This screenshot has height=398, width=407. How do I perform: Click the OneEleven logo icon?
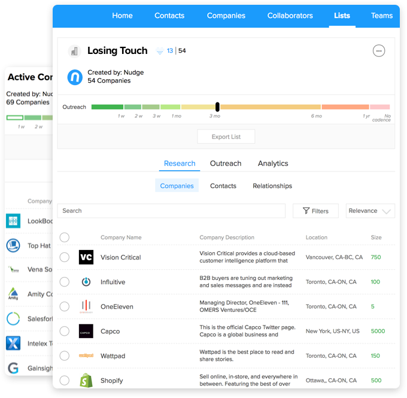(86, 306)
